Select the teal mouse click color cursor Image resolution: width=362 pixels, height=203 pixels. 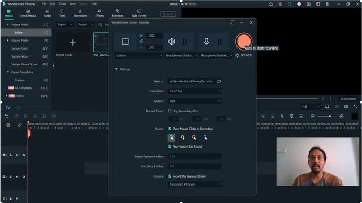point(171,138)
